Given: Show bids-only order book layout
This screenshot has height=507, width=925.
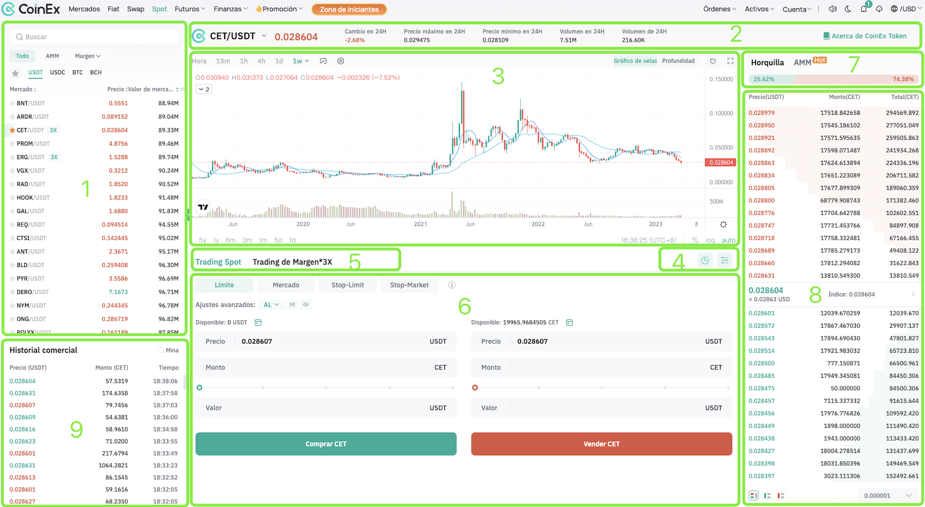Looking at the screenshot, I should coord(767,496).
